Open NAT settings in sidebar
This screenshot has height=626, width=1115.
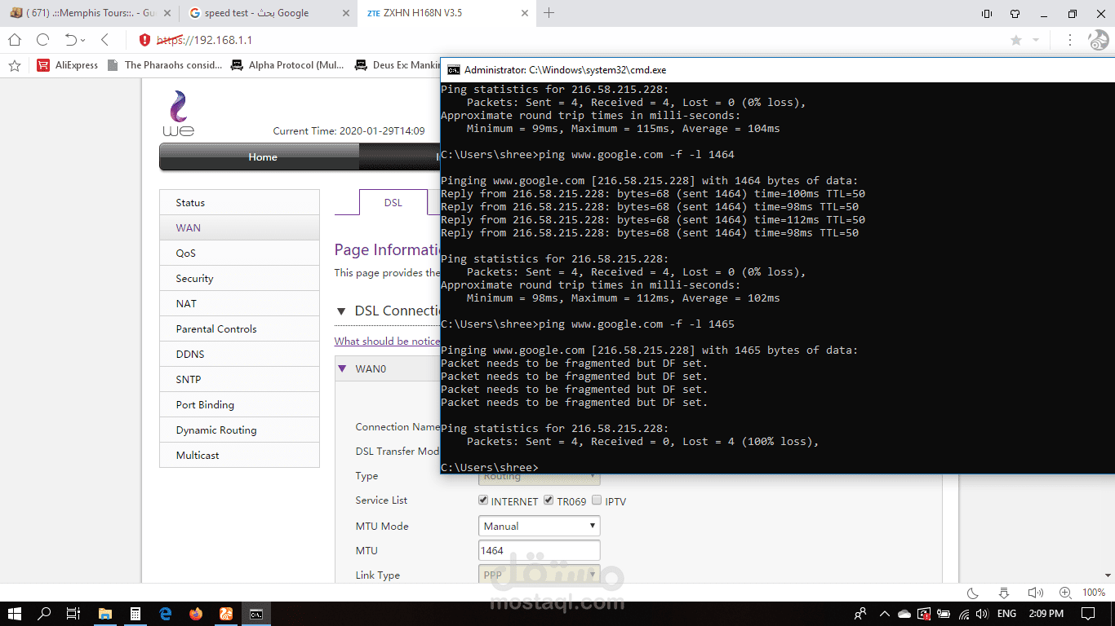(x=239, y=304)
